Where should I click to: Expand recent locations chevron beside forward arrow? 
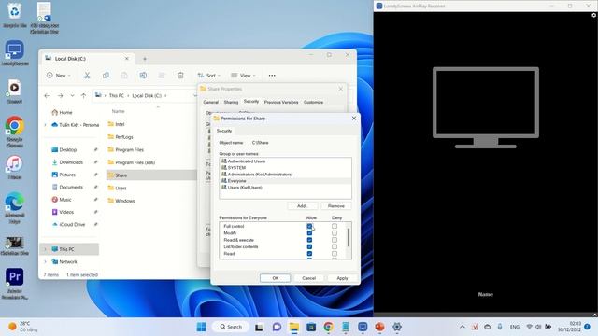tap(72, 95)
